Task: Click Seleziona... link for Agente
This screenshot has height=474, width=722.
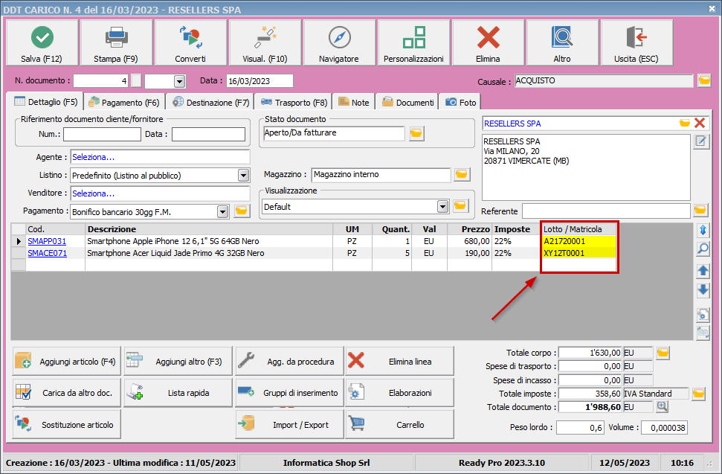Action: (93, 157)
